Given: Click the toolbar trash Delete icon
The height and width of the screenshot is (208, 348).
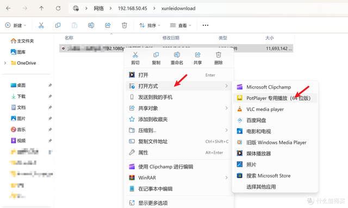Looking at the screenshot, I should 125,26.
